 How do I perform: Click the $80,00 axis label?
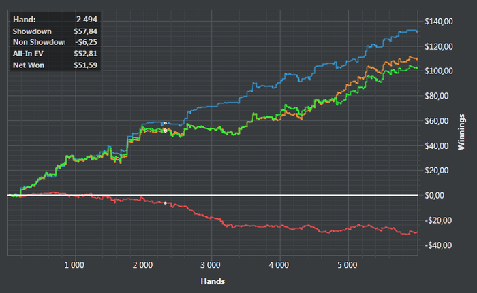[x=437, y=96]
